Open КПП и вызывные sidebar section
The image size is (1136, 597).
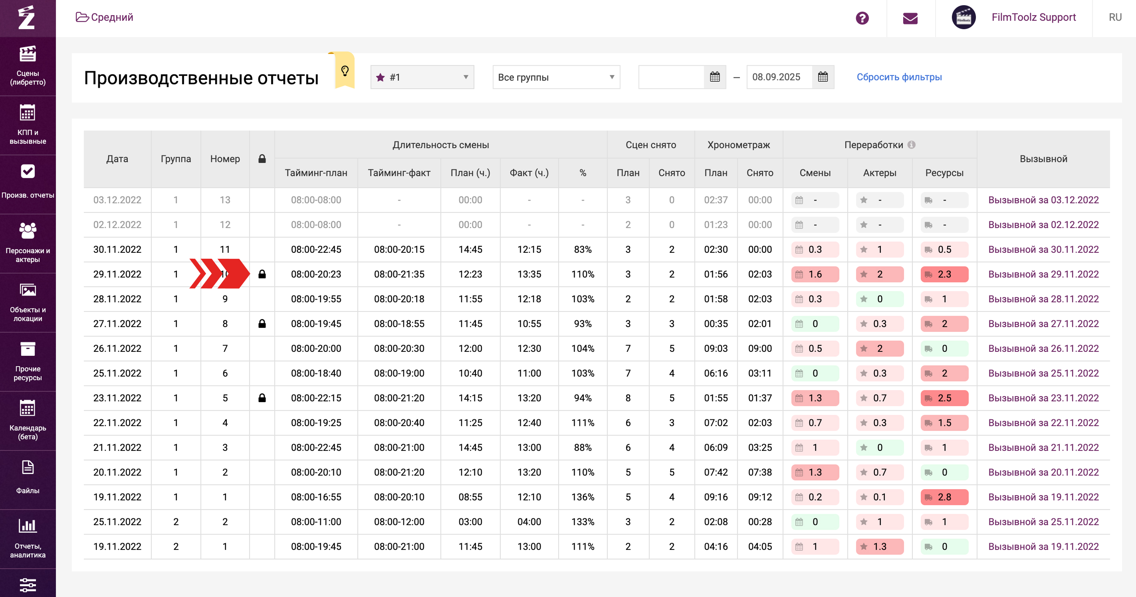(x=28, y=125)
